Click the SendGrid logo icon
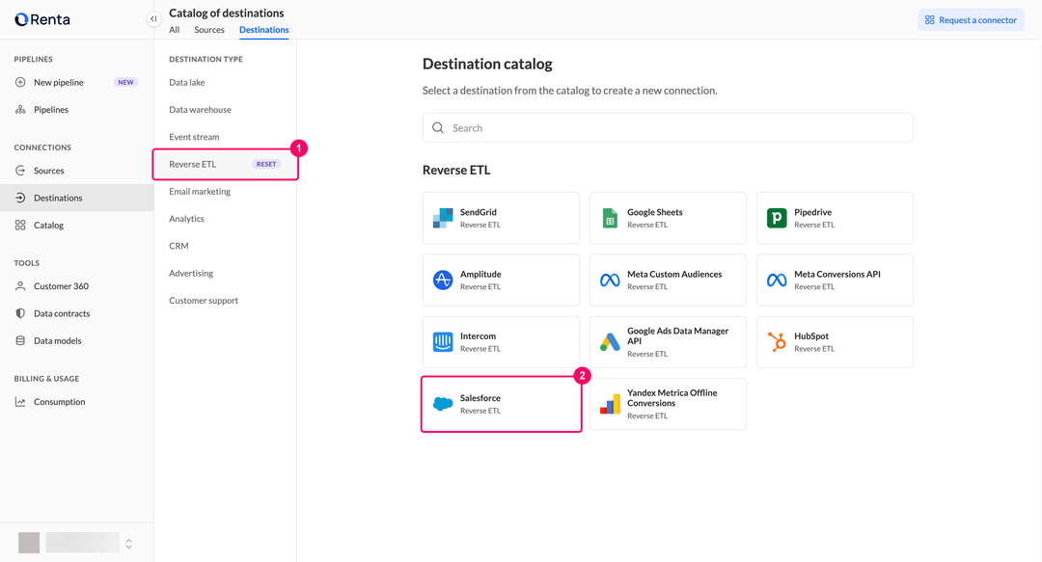 point(443,218)
